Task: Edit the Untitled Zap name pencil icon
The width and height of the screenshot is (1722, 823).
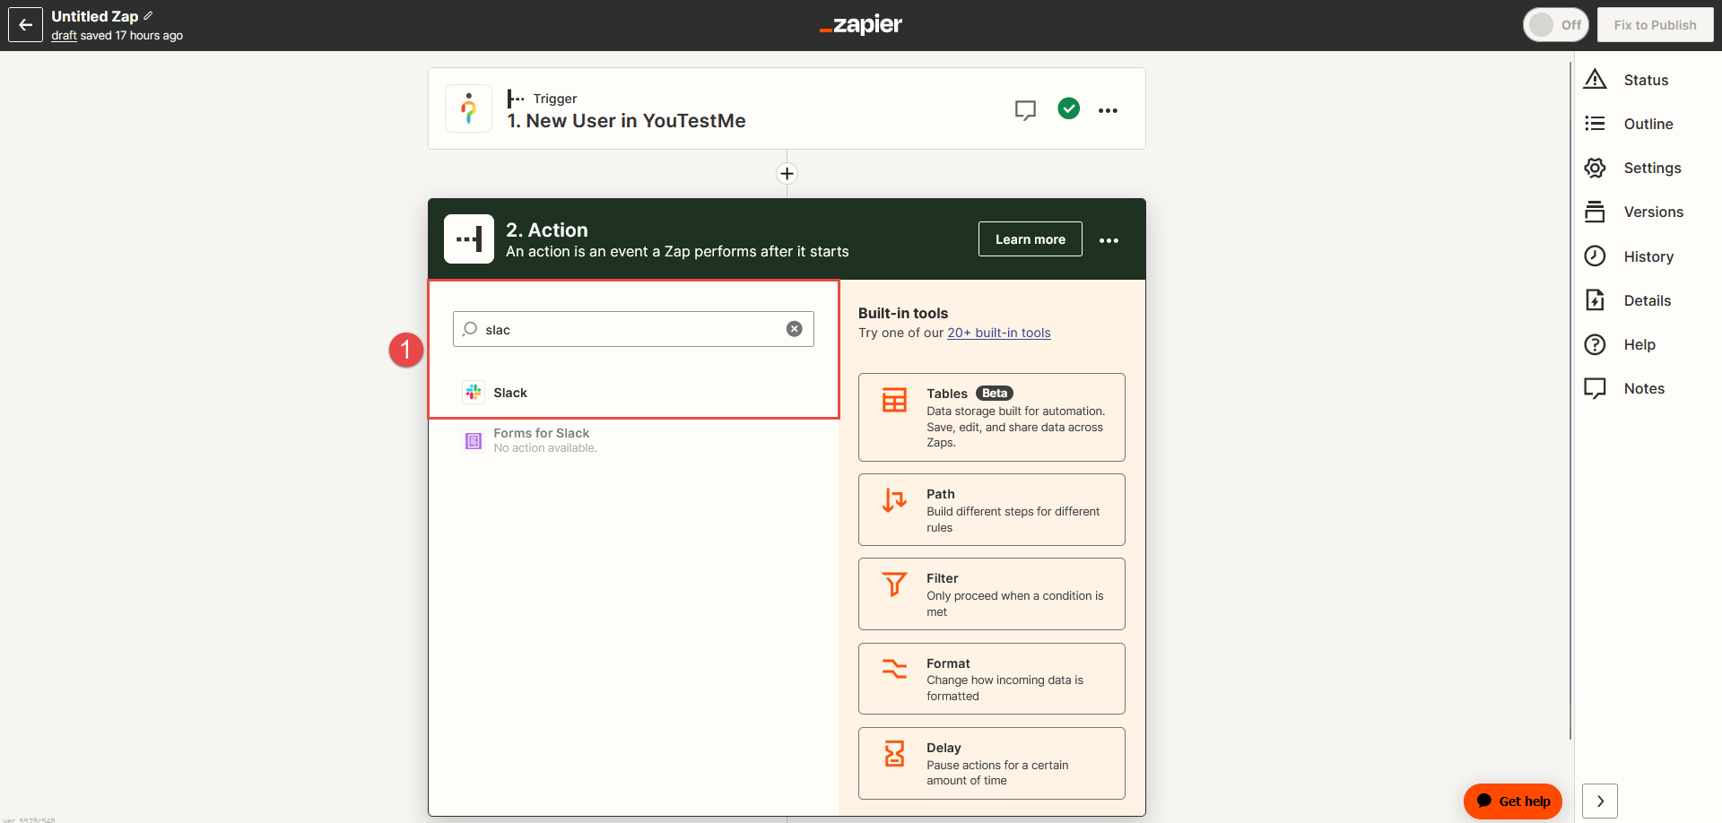Action: click(149, 15)
